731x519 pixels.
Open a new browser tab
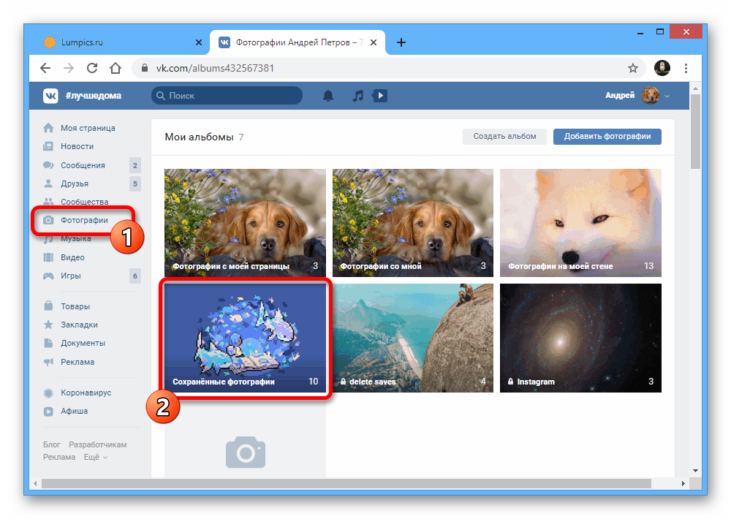(x=401, y=42)
